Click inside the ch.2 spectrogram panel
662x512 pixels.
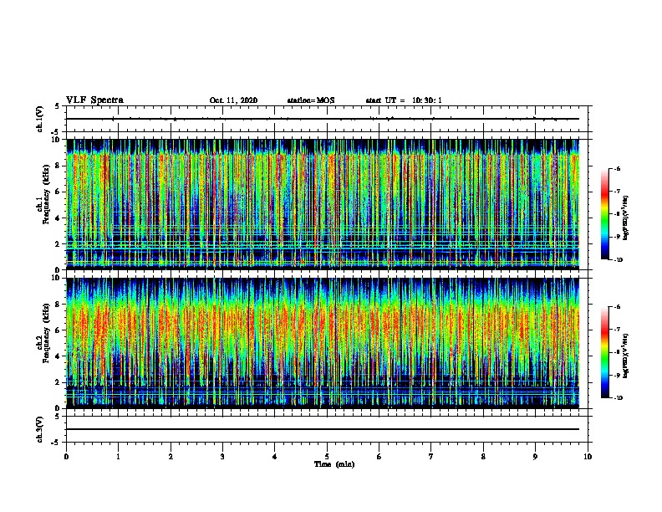323,343
